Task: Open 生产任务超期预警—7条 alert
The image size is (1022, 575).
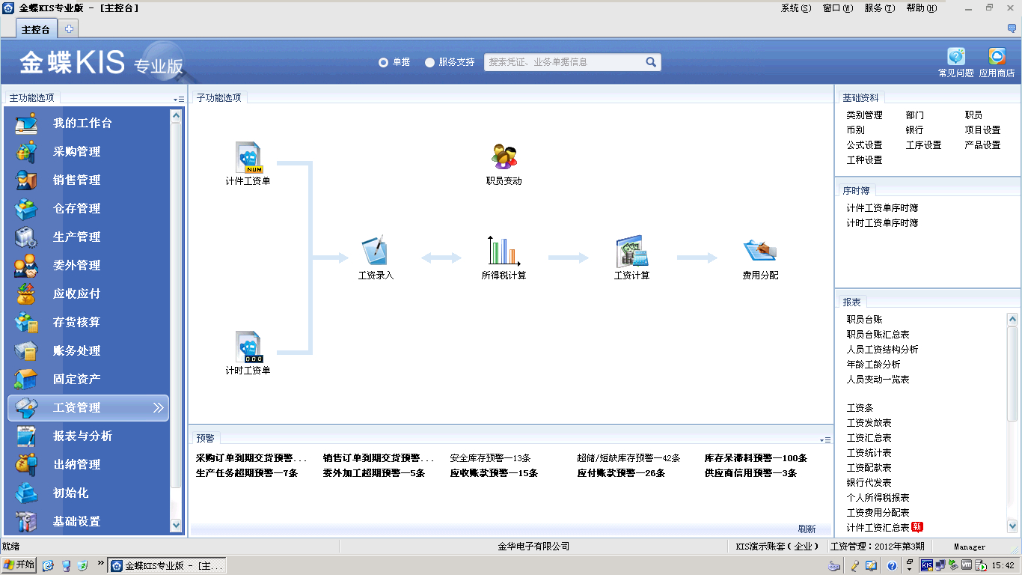Action: coord(247,473)
